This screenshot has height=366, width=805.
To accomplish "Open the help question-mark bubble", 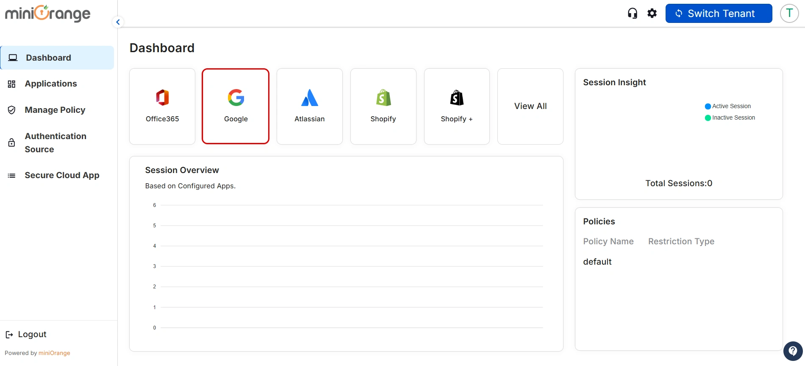I will [x=793, y=351].
